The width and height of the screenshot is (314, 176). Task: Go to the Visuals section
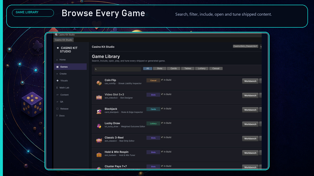point(70,81)
